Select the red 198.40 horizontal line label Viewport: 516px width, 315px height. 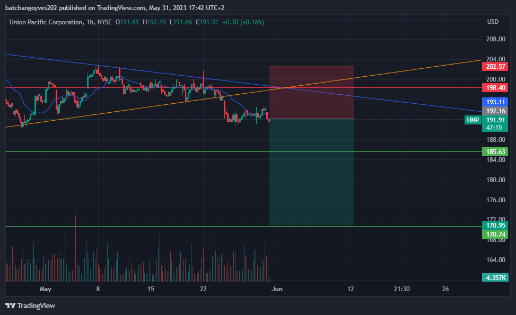[x=495, y=88]
